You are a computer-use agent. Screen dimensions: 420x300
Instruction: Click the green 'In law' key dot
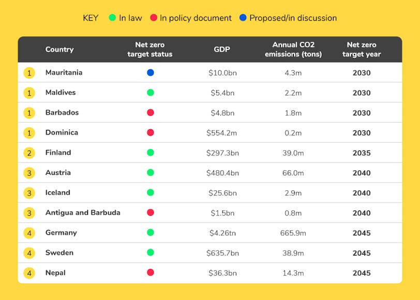point(112,18)
